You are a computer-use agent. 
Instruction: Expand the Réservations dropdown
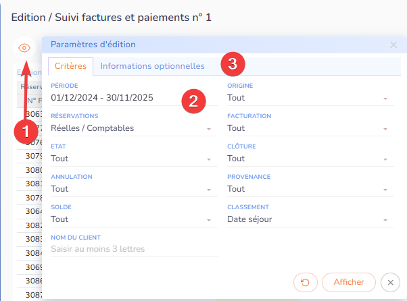(132, 128)
